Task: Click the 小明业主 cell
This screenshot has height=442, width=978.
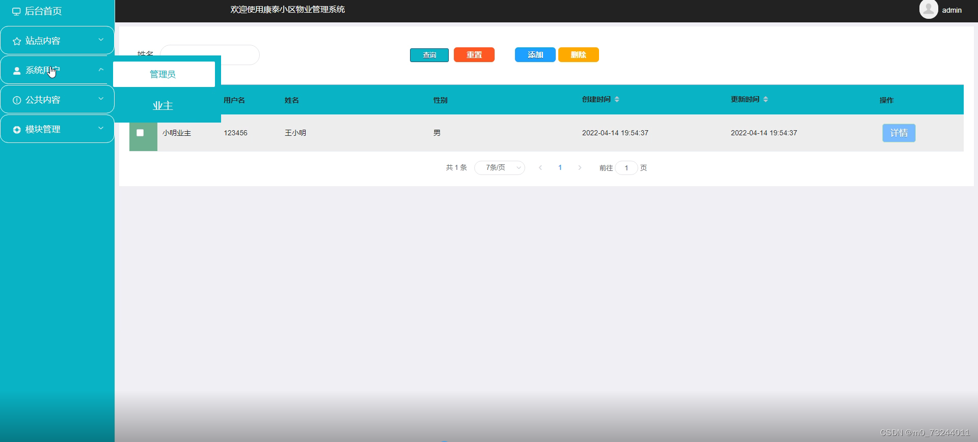Action: (x=177, y=133)
